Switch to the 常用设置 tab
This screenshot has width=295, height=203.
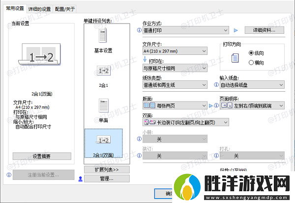pyautogui.click(x=15, y=8)
